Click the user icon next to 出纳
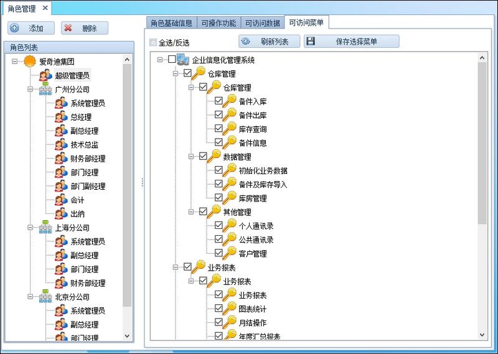 click(x=61, y=213)
